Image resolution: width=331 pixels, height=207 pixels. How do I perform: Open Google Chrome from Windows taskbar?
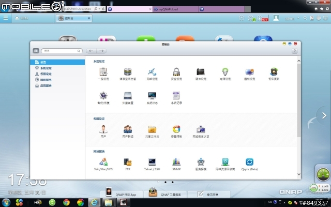point(66,202)
